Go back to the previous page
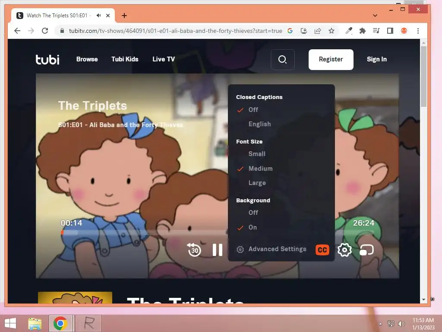The width and height of the screenshot is (442, 332). (x=17, y=31)
